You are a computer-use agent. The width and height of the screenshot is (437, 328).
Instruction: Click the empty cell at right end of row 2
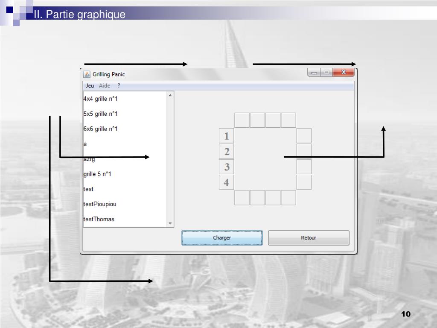click(x=304, y=151)
